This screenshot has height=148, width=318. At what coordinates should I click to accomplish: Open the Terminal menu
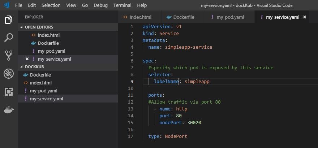(122, 5)
